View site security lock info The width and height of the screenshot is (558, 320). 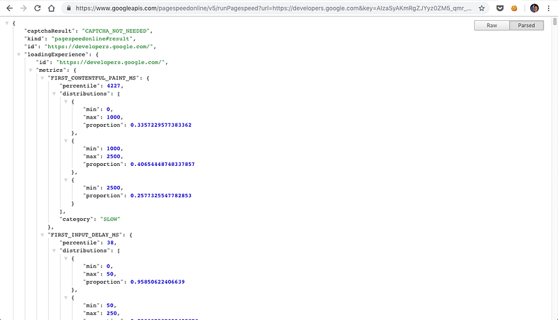(x=68, y=8)
